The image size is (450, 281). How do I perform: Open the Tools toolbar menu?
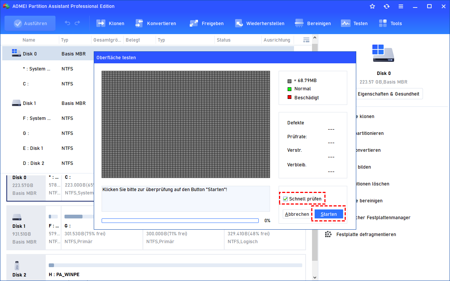point(390,23)
